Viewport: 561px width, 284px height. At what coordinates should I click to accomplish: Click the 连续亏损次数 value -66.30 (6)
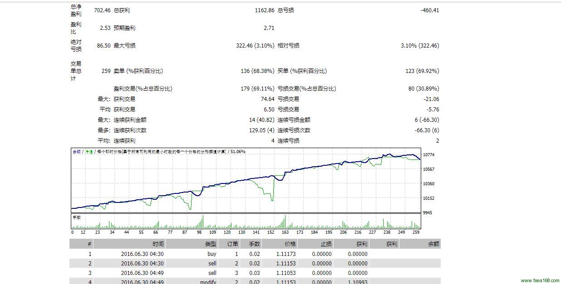pyautogui.click(x=427, y=130)
